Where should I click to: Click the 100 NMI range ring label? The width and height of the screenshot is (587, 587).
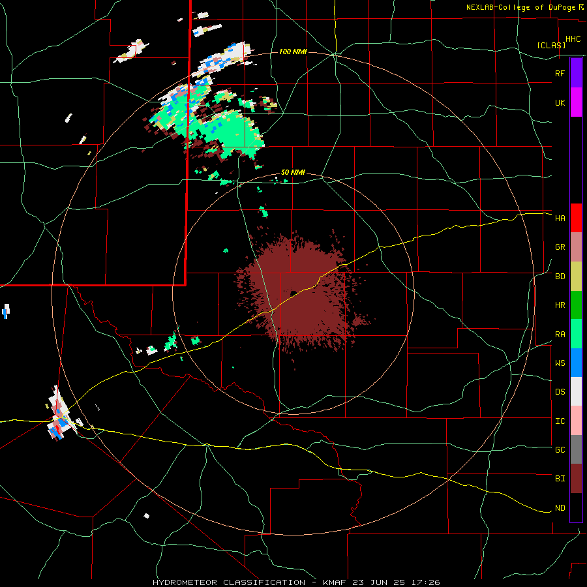point(293,52)
